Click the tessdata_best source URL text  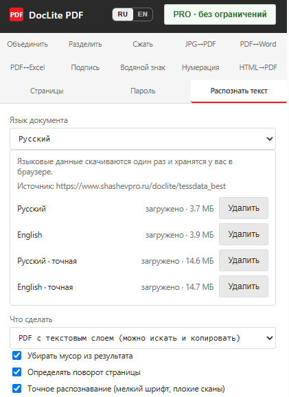141,186
